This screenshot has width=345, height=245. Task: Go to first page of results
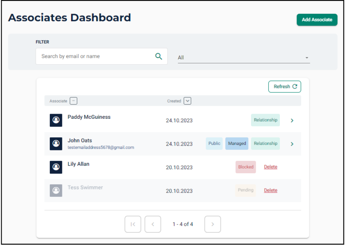[133, 224]
